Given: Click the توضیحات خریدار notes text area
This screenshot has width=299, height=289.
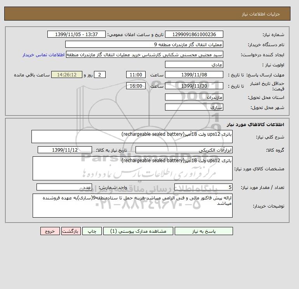Looking at the screenshot, I should (132, 206).
